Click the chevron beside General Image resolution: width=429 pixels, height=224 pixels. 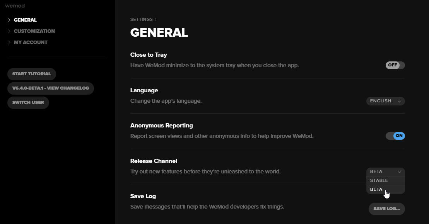(x=9, y=20)
